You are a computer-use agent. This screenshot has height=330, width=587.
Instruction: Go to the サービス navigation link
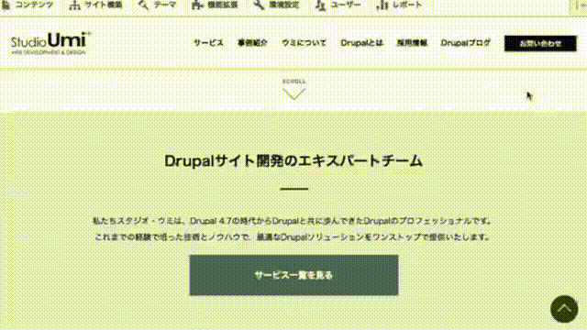point(208,43)
